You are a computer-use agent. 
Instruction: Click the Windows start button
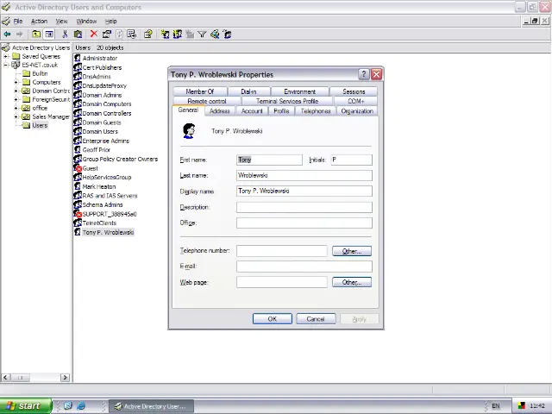coord(25,406)
